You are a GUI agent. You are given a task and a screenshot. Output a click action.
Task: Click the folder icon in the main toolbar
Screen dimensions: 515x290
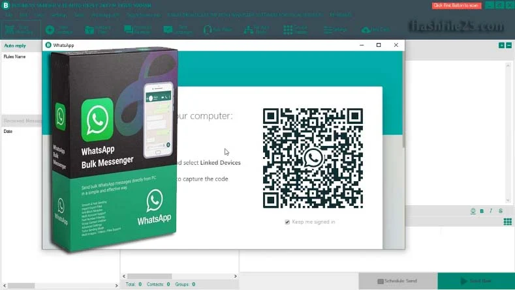(89, 30)
